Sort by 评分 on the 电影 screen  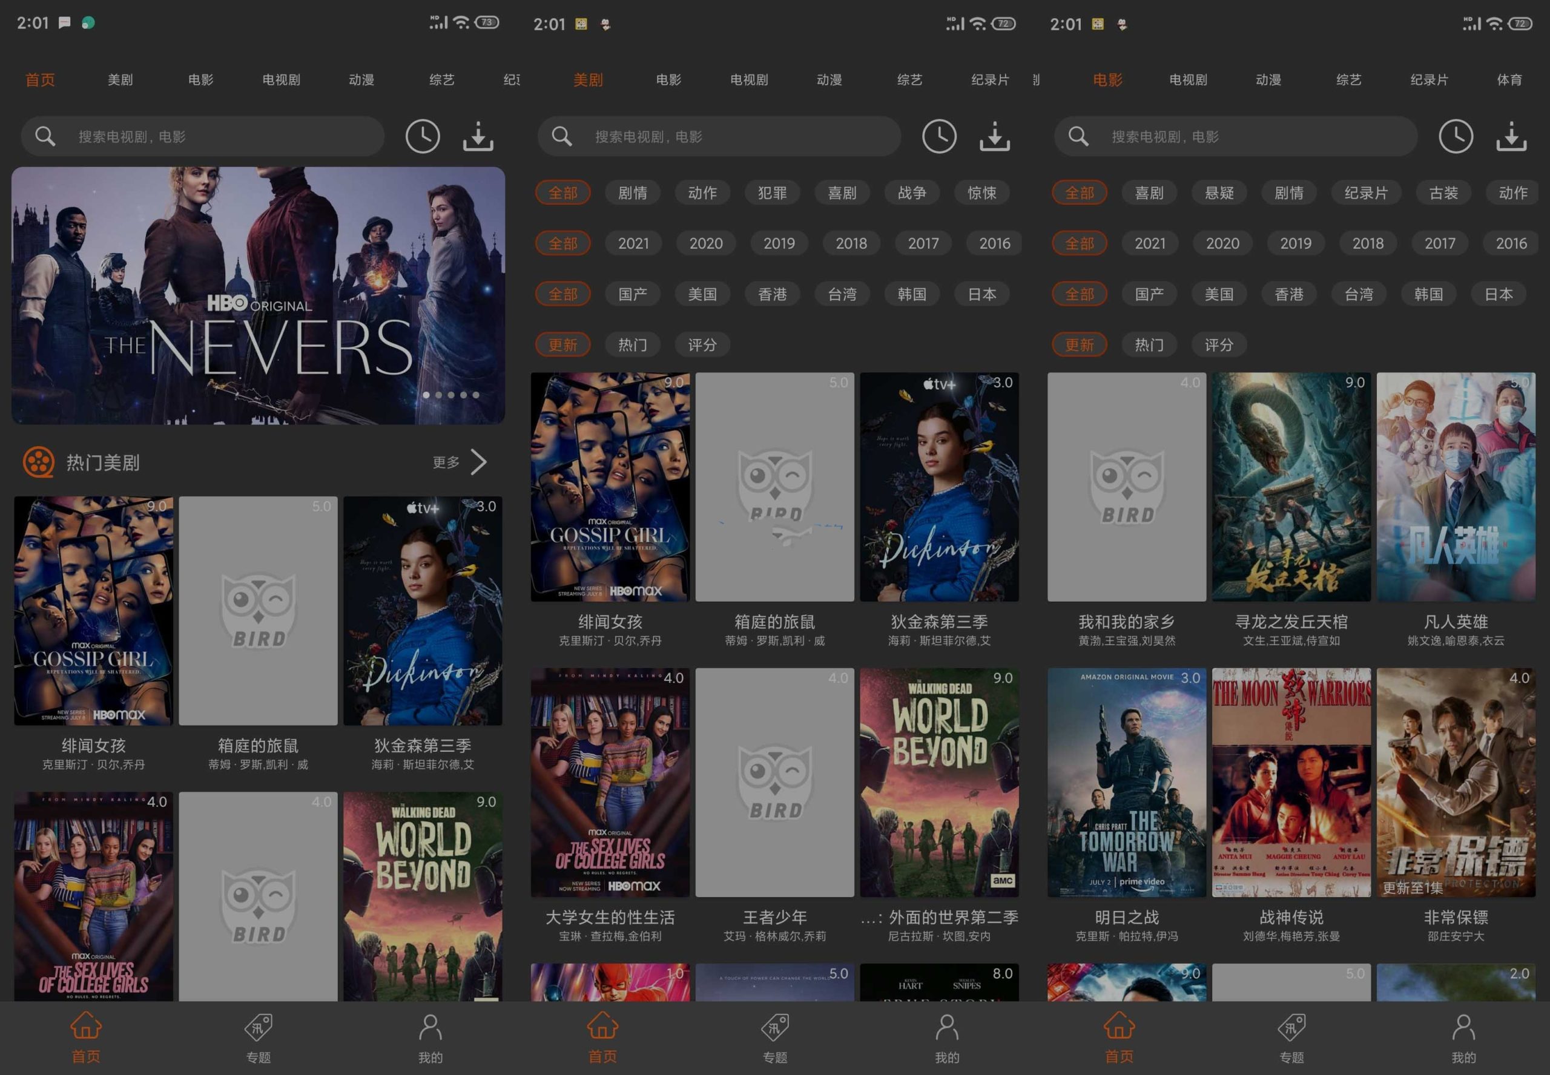pos(1219,345)
